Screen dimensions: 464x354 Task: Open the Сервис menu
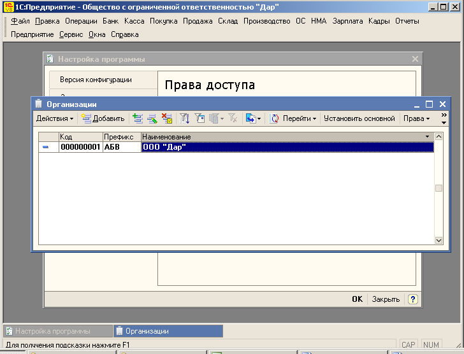coord(71,34)
